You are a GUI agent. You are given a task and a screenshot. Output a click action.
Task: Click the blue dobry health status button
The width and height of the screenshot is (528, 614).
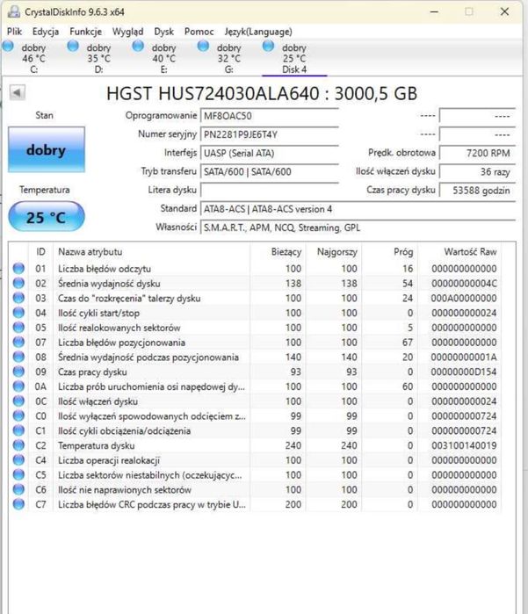(x=47, y=149)
